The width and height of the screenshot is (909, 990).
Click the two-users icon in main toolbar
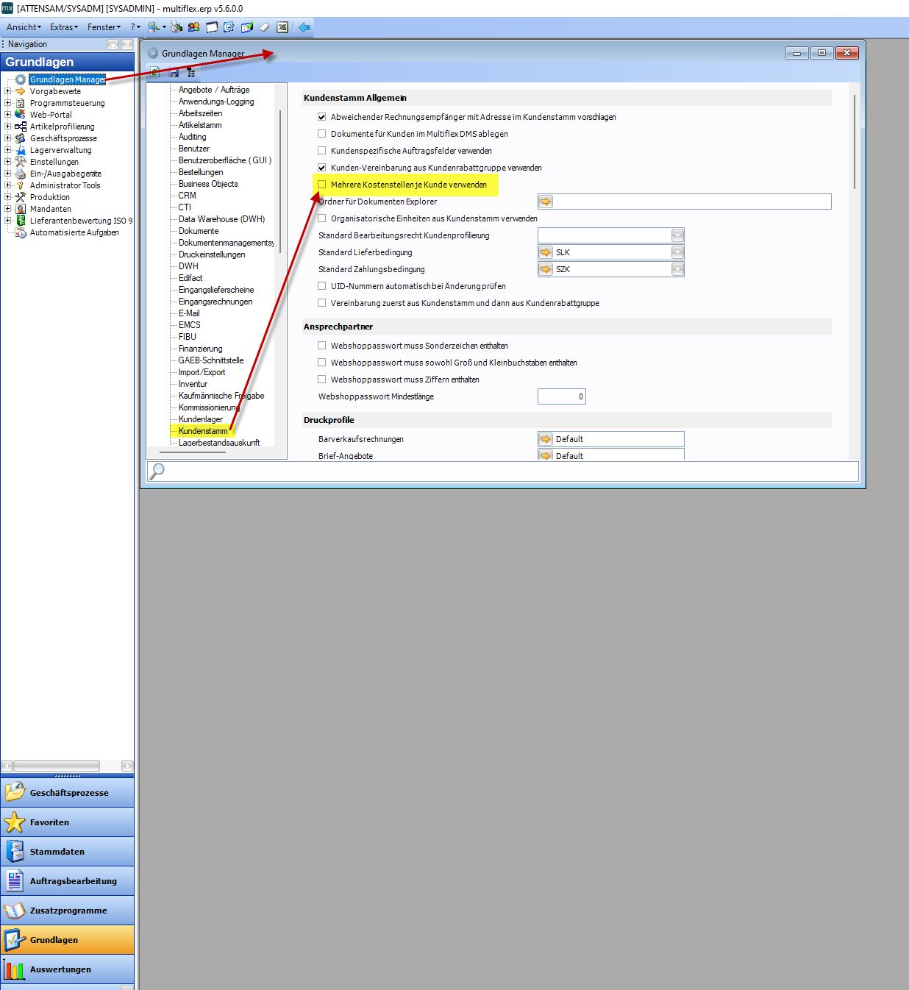pos(193,27)
